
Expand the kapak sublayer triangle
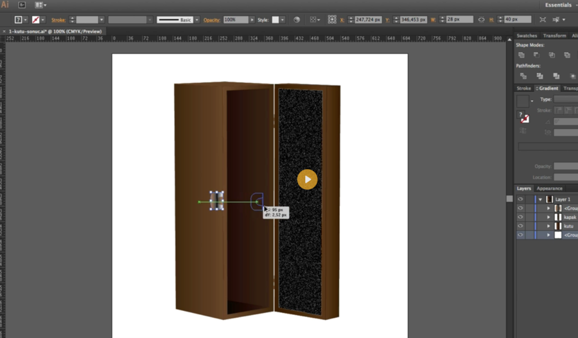click(x=548, y=217)
